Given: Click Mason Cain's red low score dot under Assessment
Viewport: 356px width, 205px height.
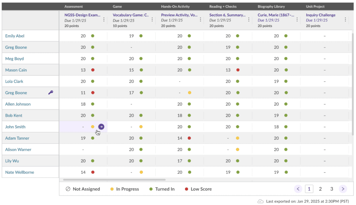Looking at the screenshot, I should (93, 70).
